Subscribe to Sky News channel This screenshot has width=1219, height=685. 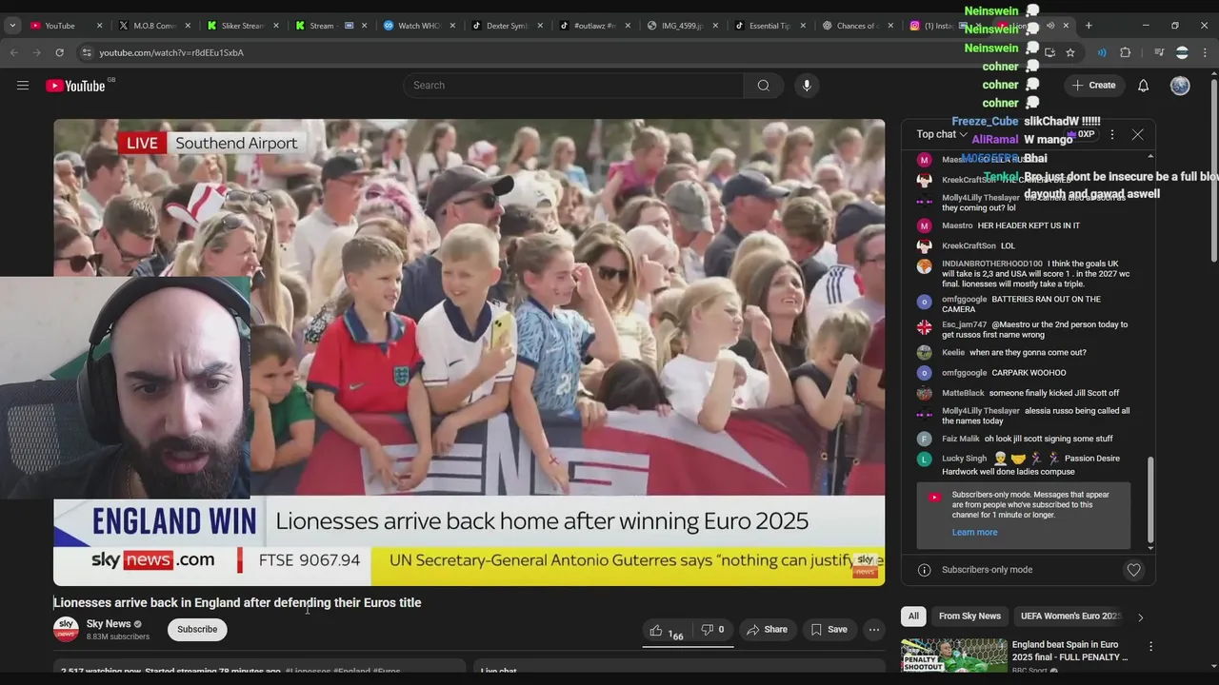197,630
